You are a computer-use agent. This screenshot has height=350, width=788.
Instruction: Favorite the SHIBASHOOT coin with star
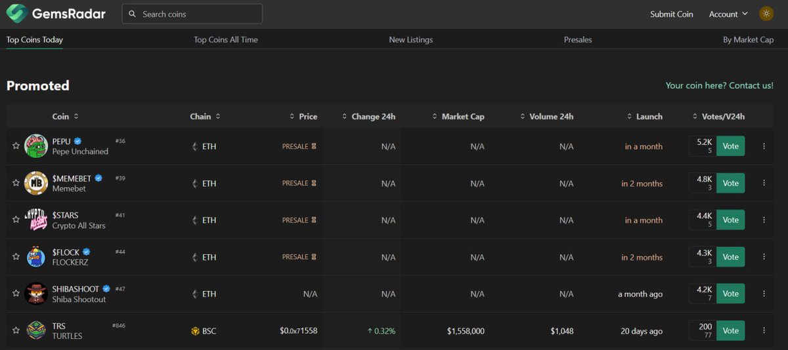click(16, 294)
